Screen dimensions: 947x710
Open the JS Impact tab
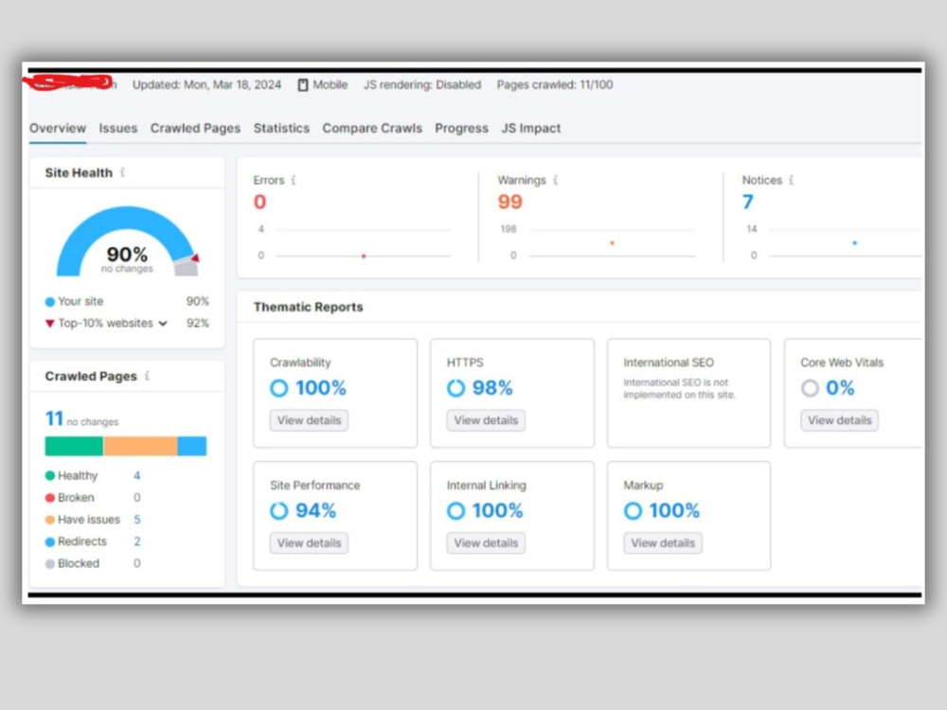click(531, 128)
